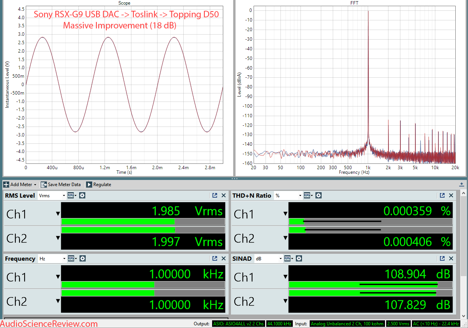Expand THD+N Ratio Ch2 arrow
The width and height of the screenshot is (468, 328).
click(x=285, y=238)
